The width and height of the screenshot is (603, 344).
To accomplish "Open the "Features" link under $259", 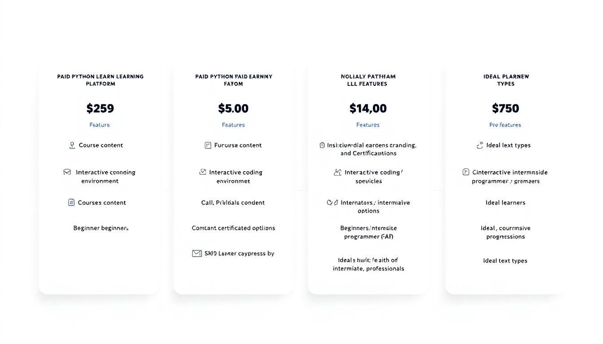I will coord(100,125).
